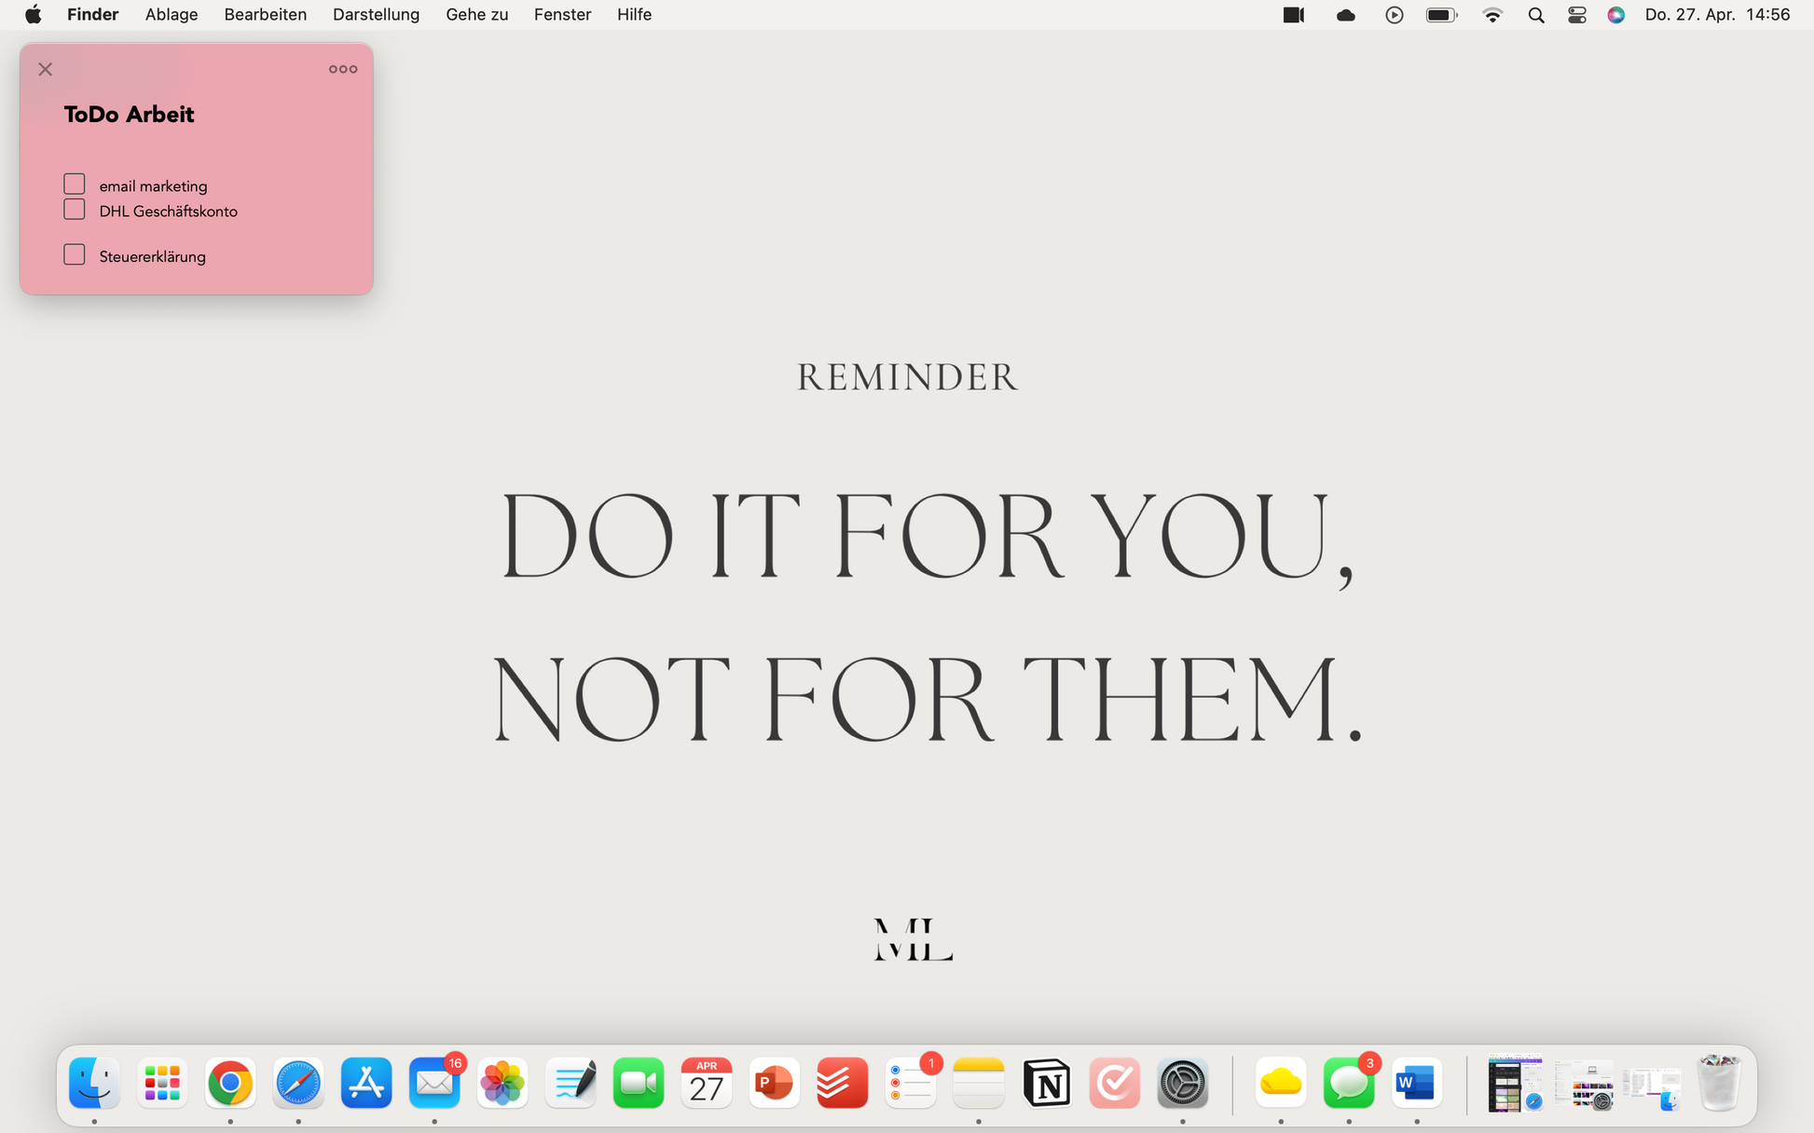Open the Todoist app icon
1814x1133 pixels.
pyautogui.click(x=842, y=1083)
